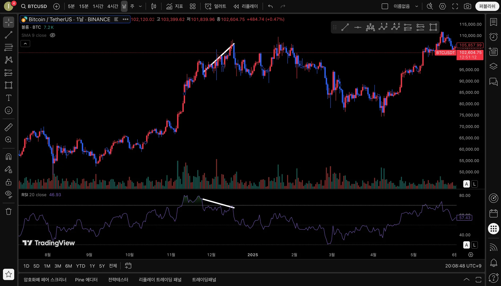Select the 3M date range button
Screen dimensions: 501x286
pos(58,266)
